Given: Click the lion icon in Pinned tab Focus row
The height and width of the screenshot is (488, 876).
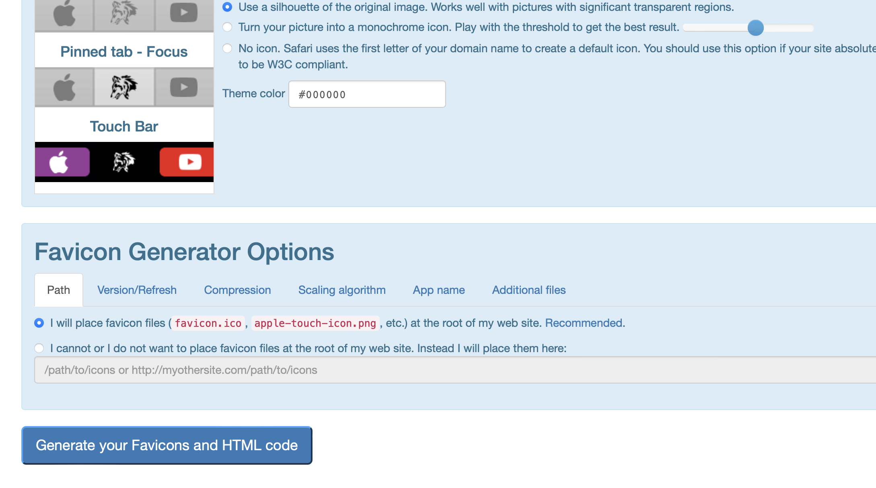Looking at the screenshot, I should 123,86.
